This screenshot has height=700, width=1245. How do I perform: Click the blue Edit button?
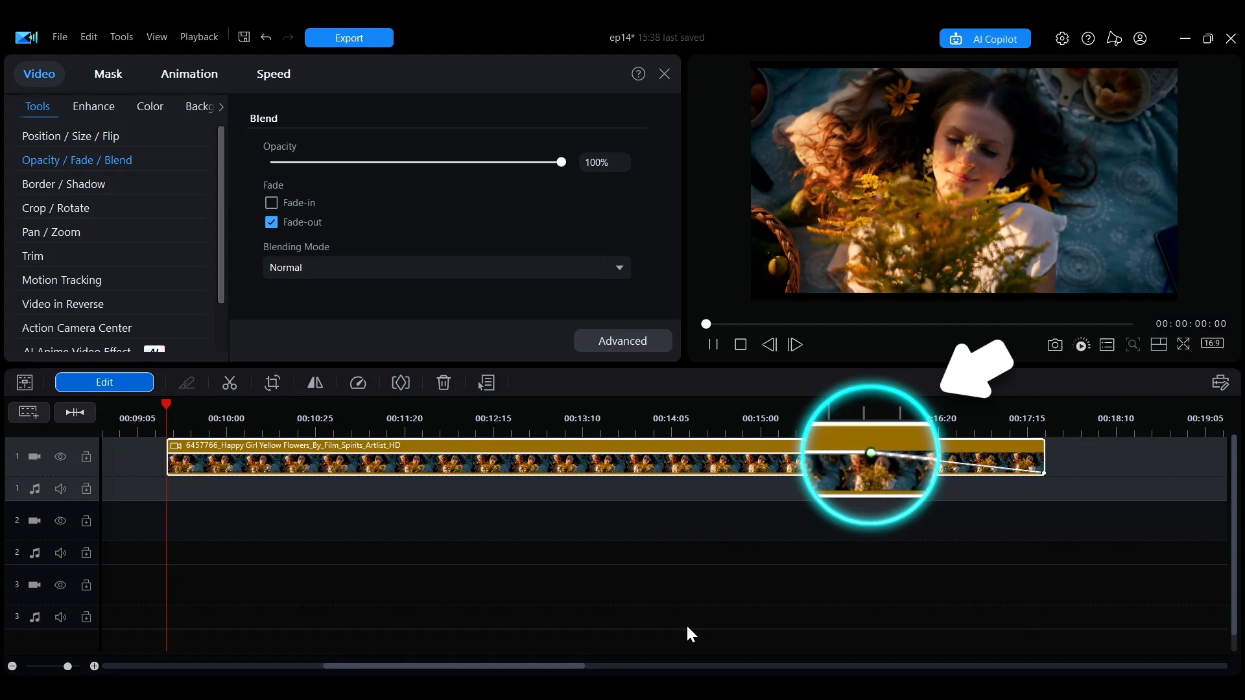pos(104,382)
